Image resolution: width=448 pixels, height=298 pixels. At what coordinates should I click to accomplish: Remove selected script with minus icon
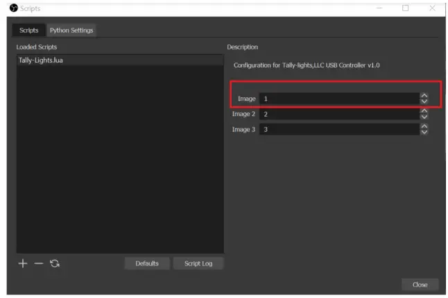(x=39, y=263)
